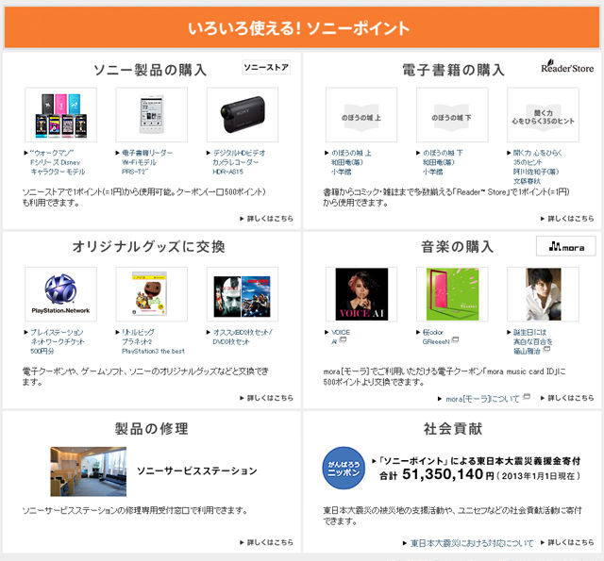This screenshot has width=604, height=561.
Task: Open the のぼうの城 上 book cover
Action: coord(361,115)
